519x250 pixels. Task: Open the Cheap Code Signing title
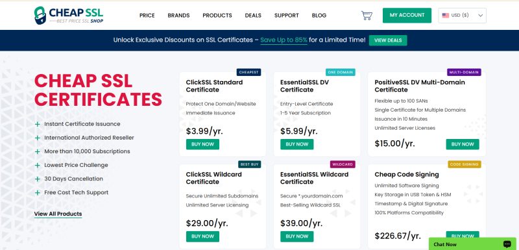click(x=407, y=174)
